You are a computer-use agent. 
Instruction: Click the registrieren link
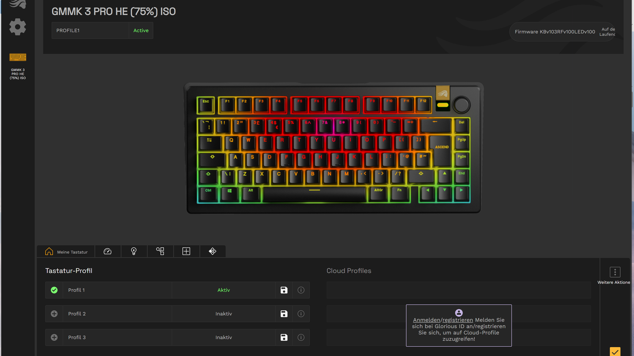pyautogui.click(x=458, y=320)
